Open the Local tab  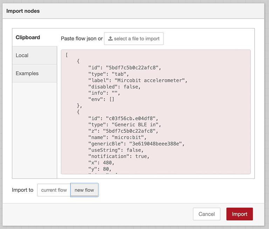coord(22,55)
